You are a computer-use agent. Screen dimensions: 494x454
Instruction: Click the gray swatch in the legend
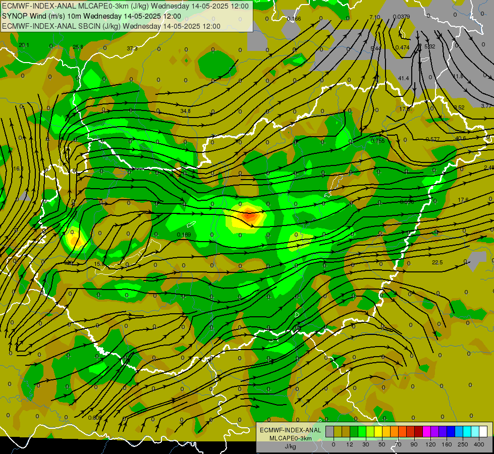(330, 432)
